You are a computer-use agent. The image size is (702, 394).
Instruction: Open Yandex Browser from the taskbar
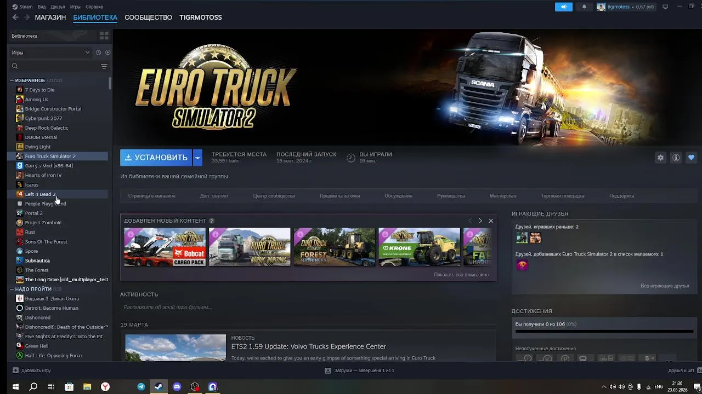click(105, 386)
